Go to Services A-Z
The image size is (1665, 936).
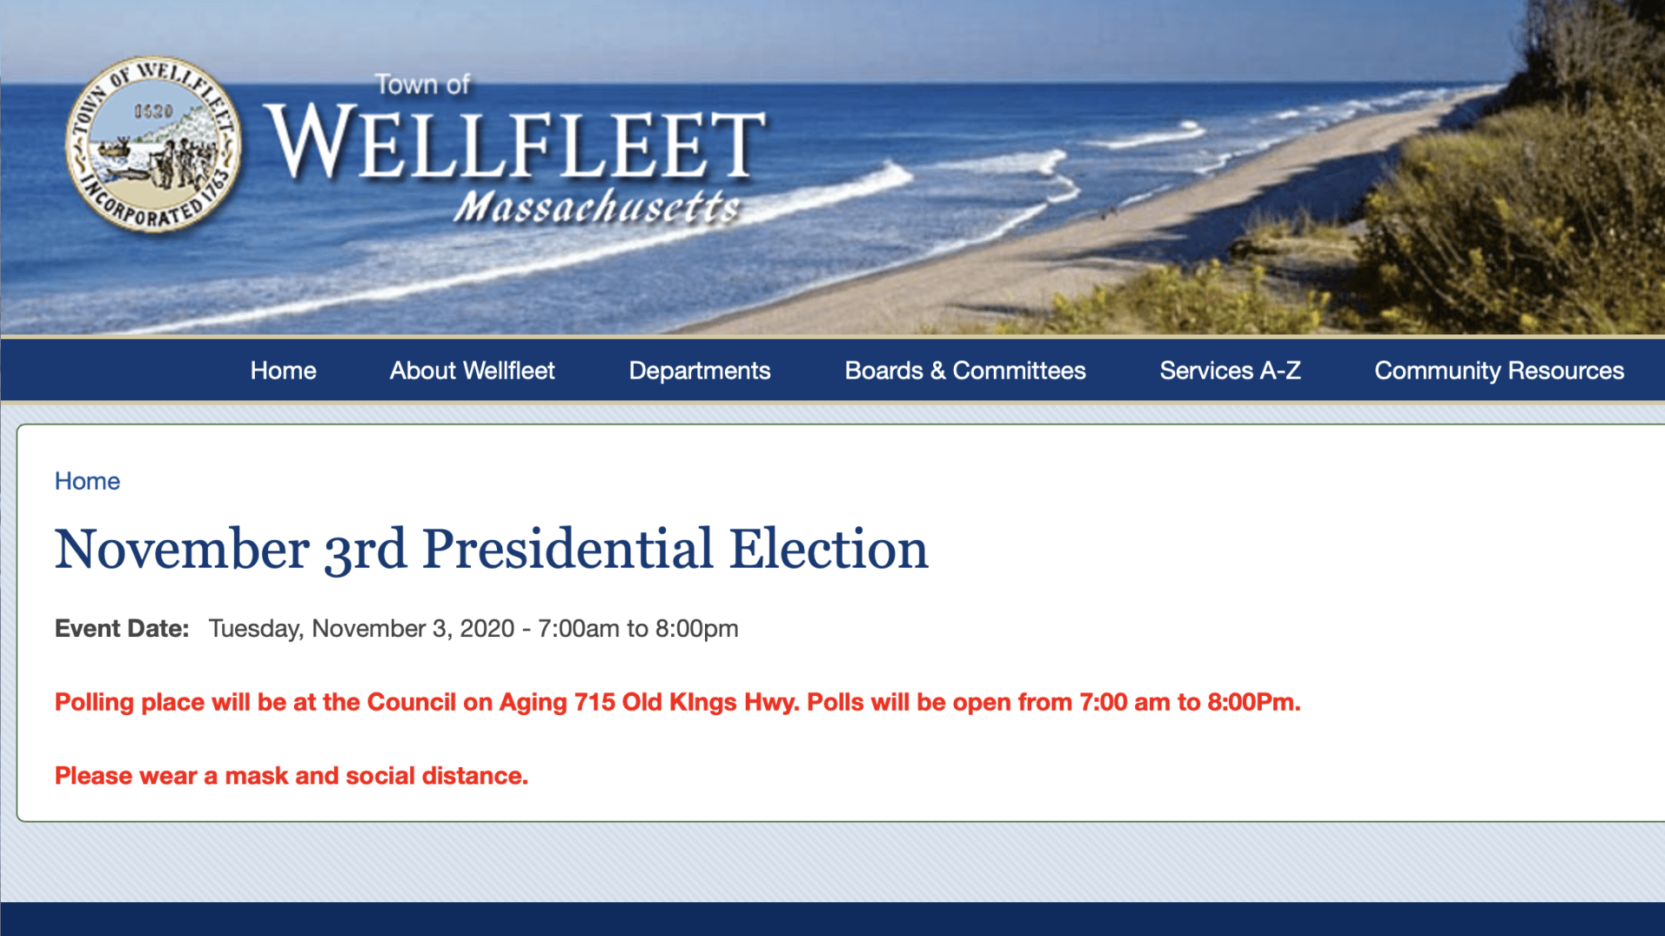click(1230, 371)
